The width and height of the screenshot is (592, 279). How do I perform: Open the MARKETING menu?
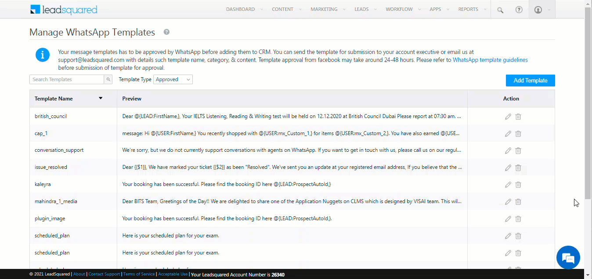tap(324, 9)
